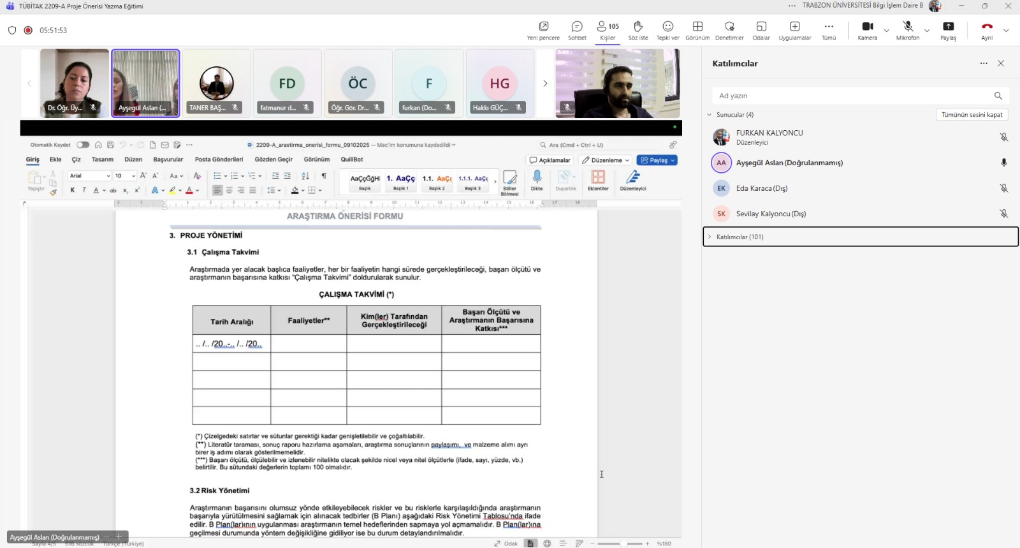1020x548 pixels.
Task: Toggle the Kamera on or off
Action: [x=867, y=30]
